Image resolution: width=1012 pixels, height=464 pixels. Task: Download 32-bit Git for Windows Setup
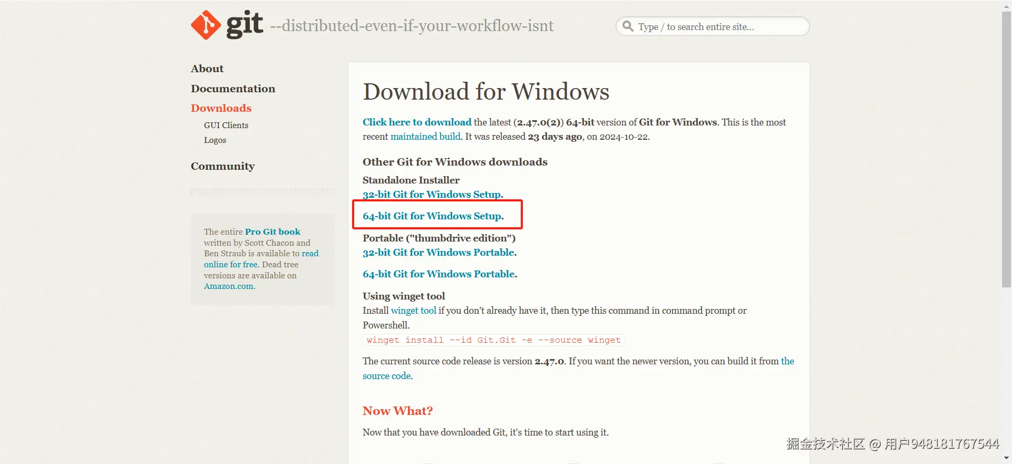(x=433, y=195)
